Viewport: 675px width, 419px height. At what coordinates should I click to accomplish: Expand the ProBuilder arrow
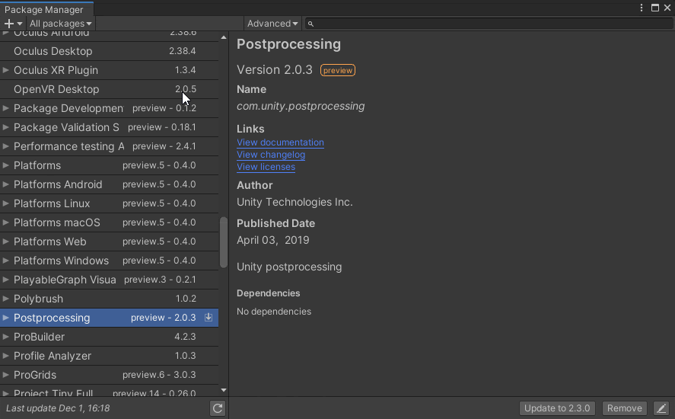5,337
